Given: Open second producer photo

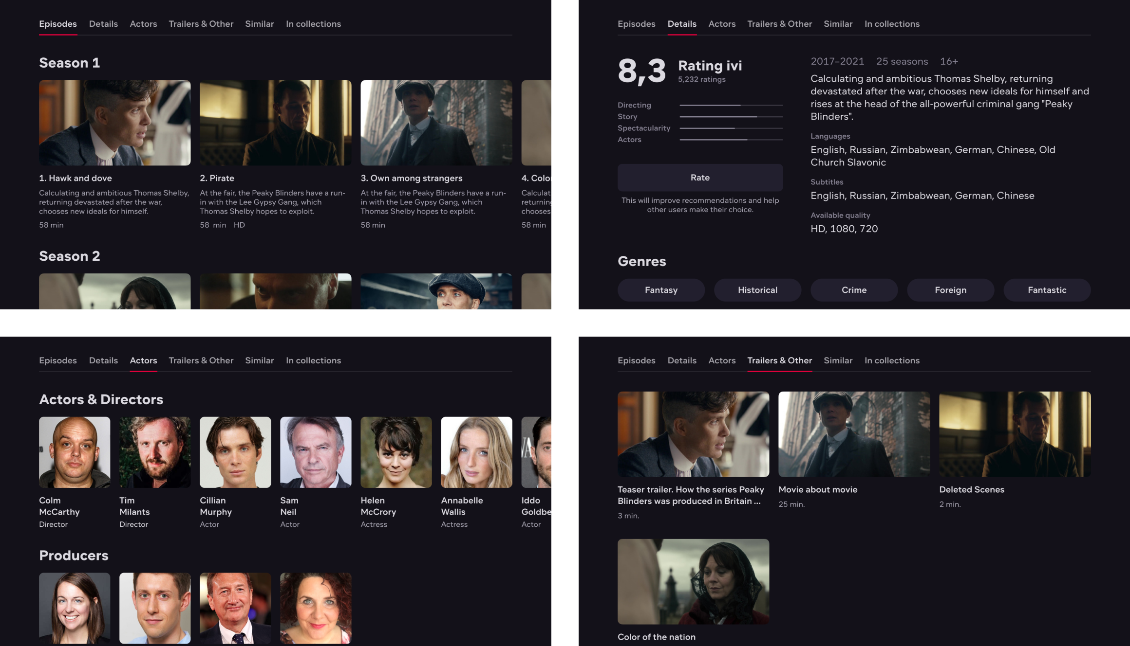Looking at the screenshot, I should tap(155, 608).
